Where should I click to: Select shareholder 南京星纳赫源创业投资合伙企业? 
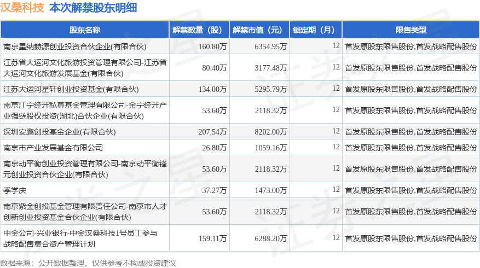click(x=74, y=46)
